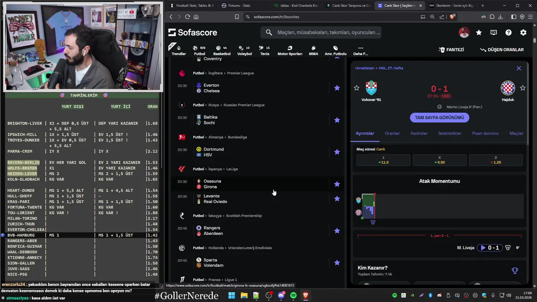The width and height of the screenshot is (537, 302).
Task: Open the user profile avatar
Action: [464, 32]
